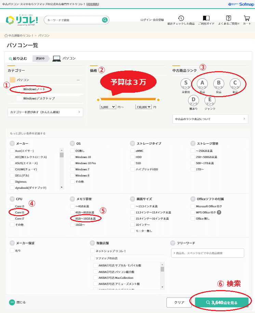The image size is (255, 313).
Task: Click the OS section header icon
Action: [72, 144]
